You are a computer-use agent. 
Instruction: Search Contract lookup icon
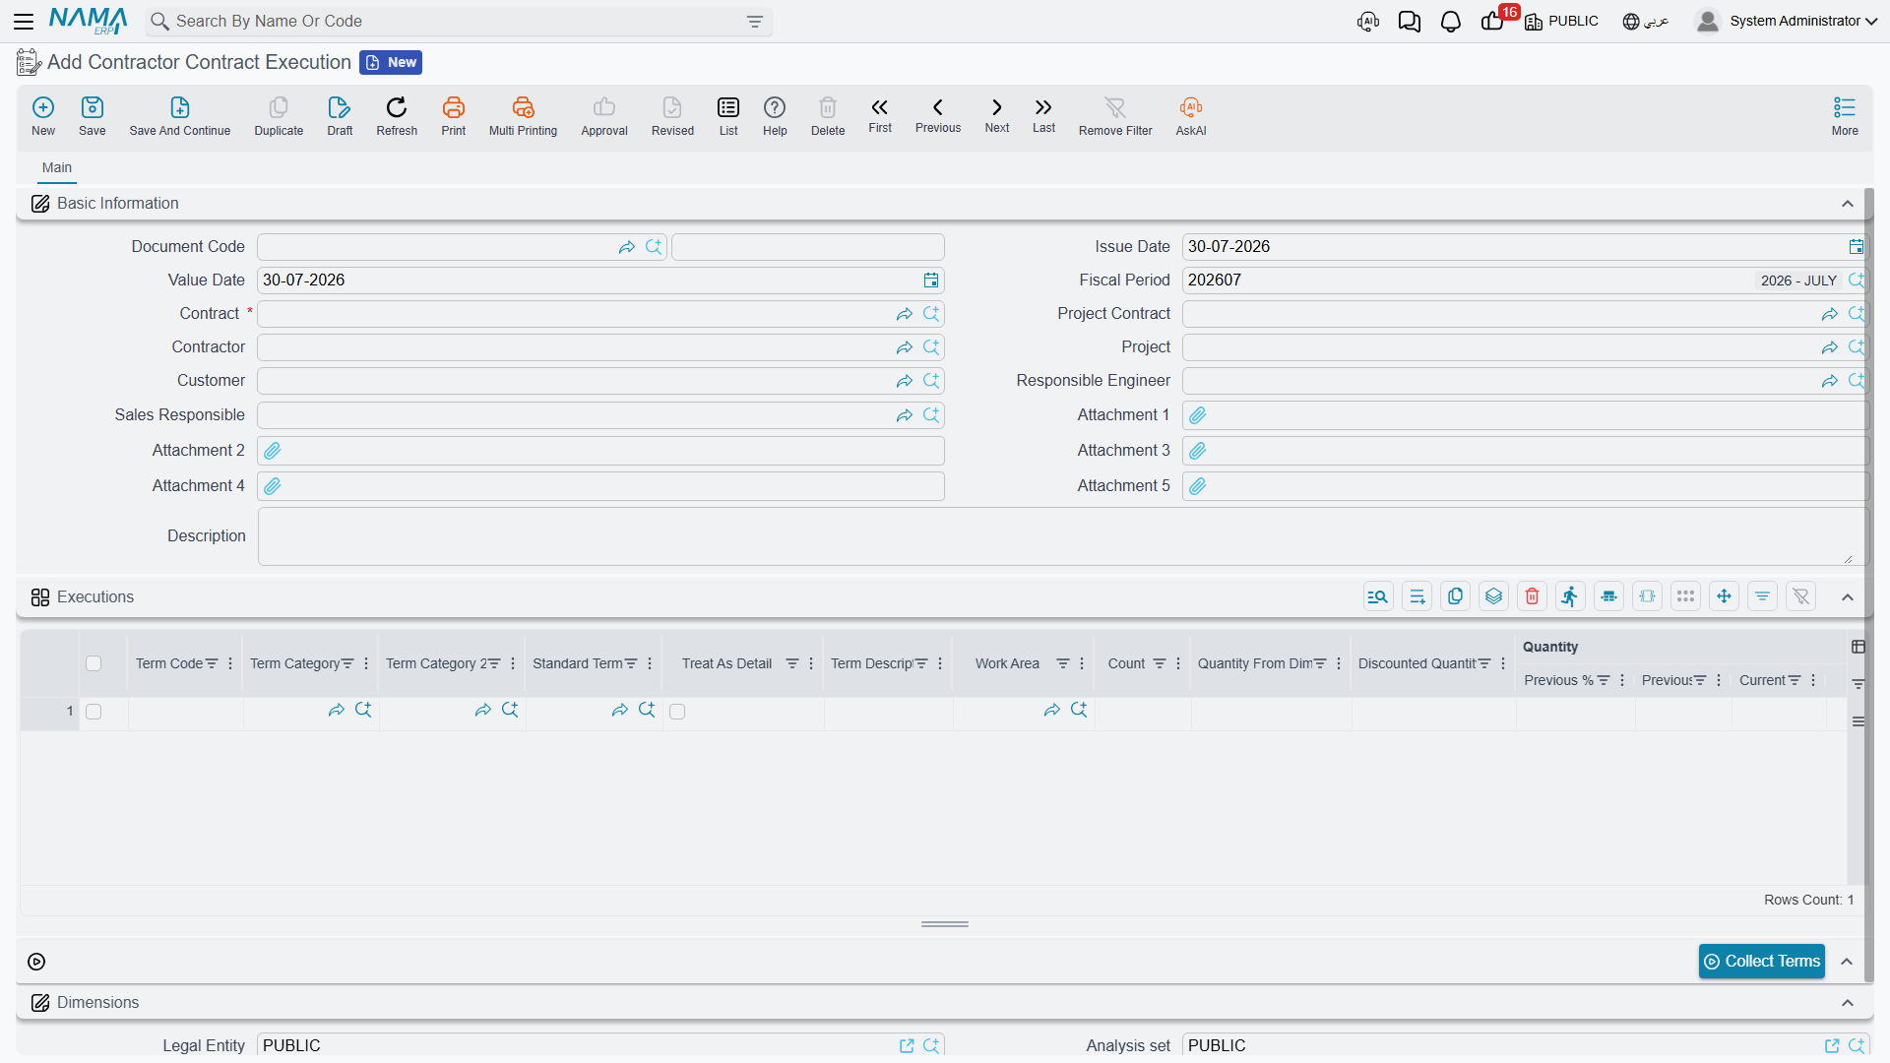931,314
